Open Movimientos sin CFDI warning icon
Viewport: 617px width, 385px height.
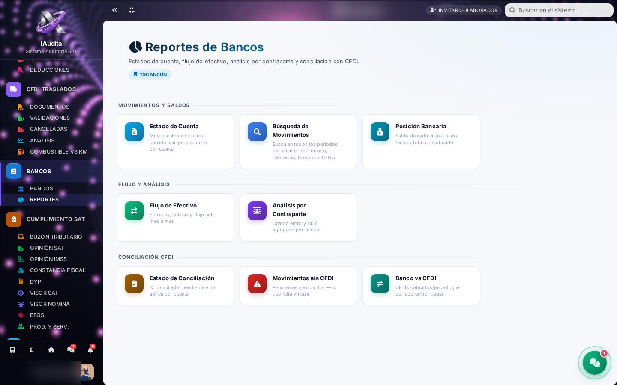coord(257,284)
